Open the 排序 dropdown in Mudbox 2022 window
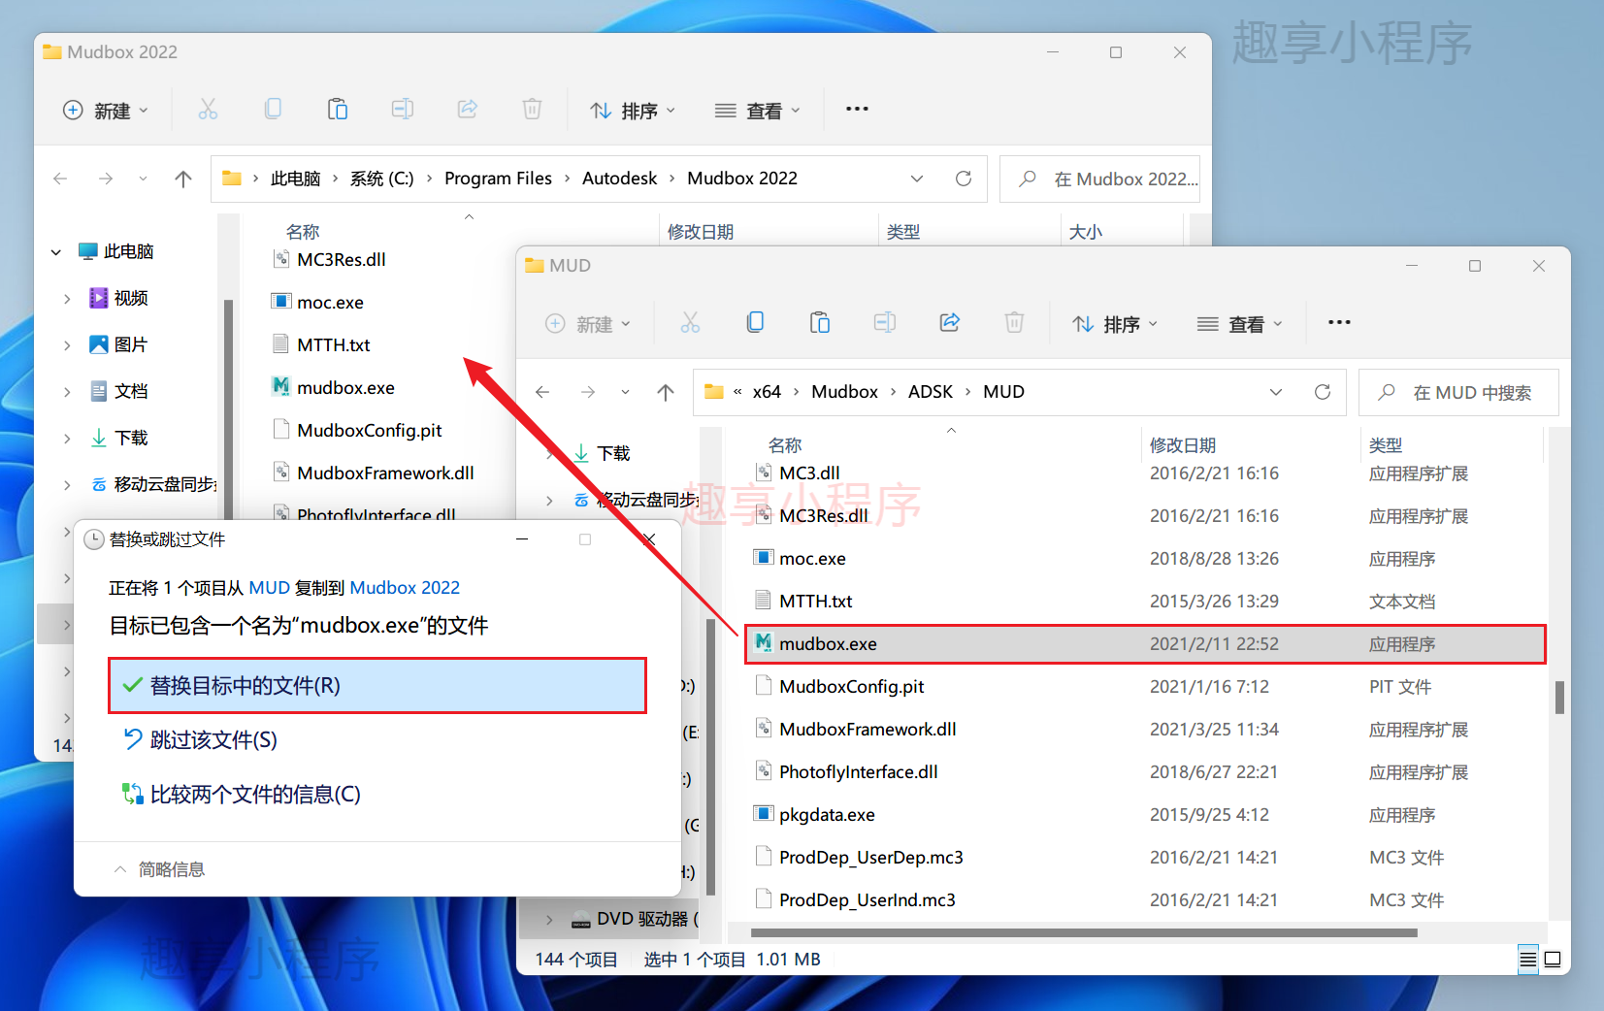Image resolution: width=1604 pixels, height=1011 pixels. [633, 111]
